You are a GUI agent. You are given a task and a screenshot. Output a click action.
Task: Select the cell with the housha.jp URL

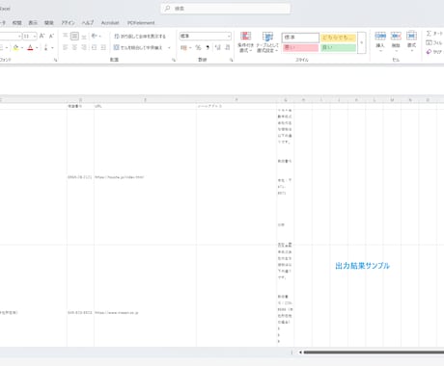tap(145, 177)
